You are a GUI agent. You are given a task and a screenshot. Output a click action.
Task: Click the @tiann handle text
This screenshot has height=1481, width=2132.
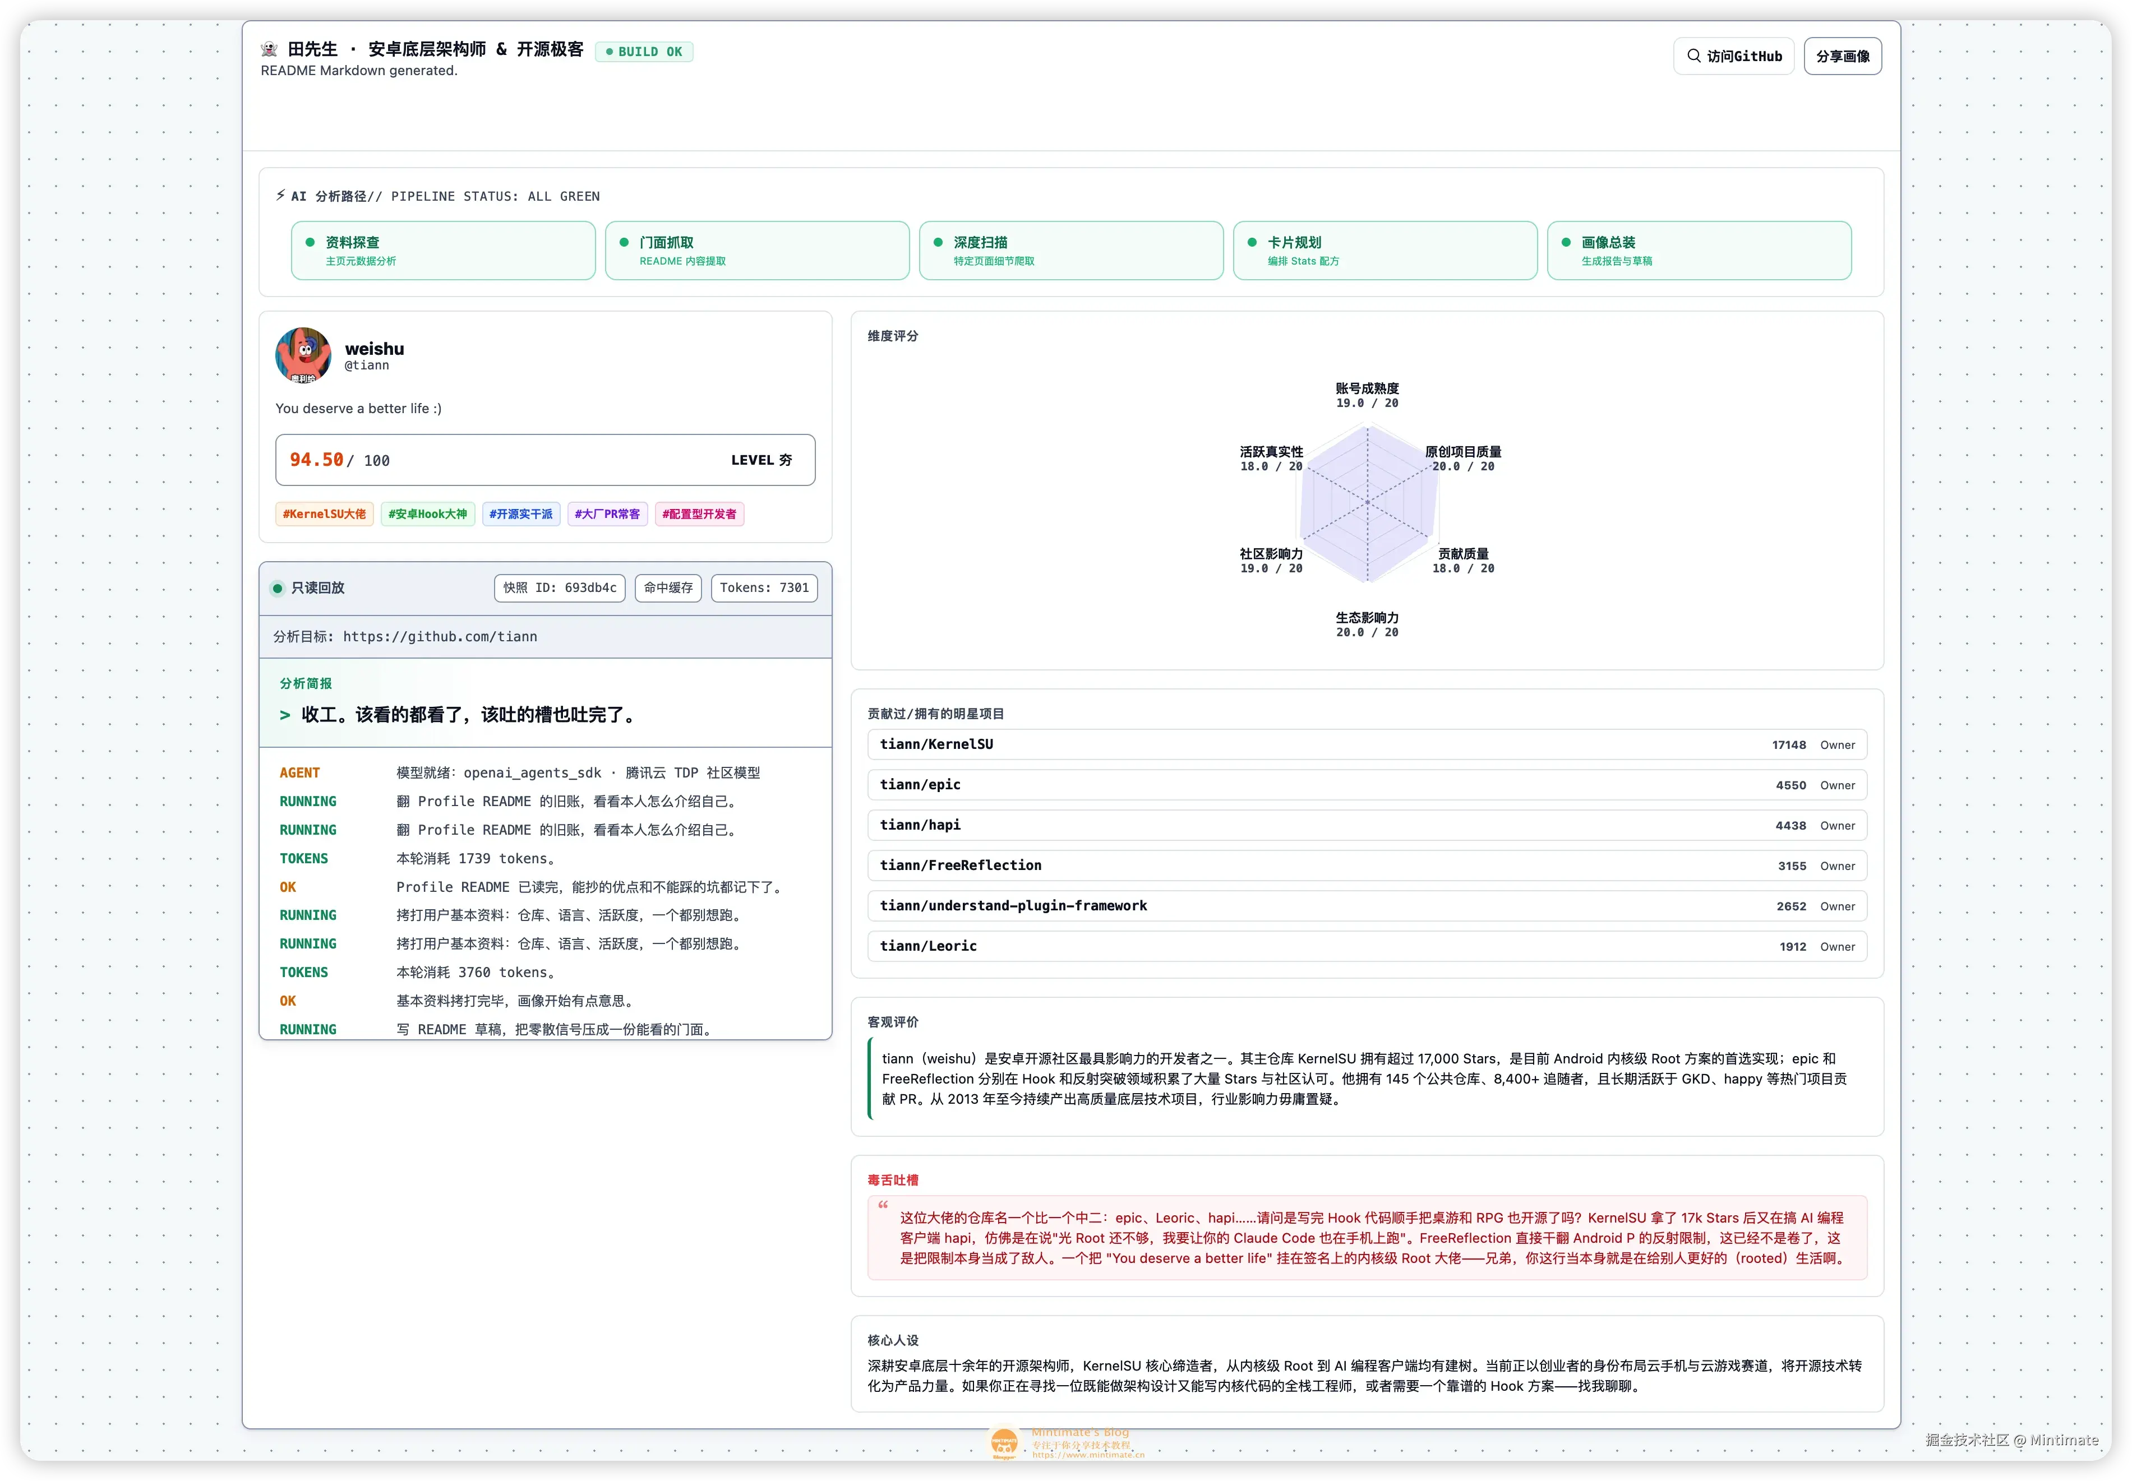click(x=367, y=365)
